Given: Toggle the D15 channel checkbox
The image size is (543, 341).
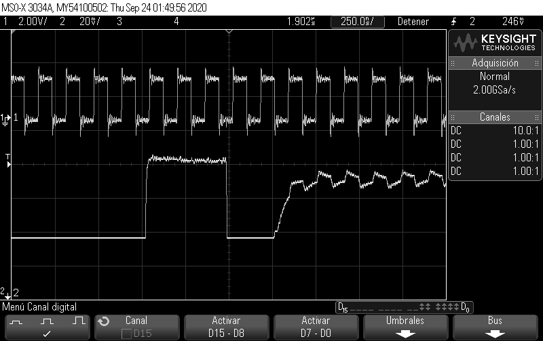Looking at the screenshot, I should (x=126, y=334).
